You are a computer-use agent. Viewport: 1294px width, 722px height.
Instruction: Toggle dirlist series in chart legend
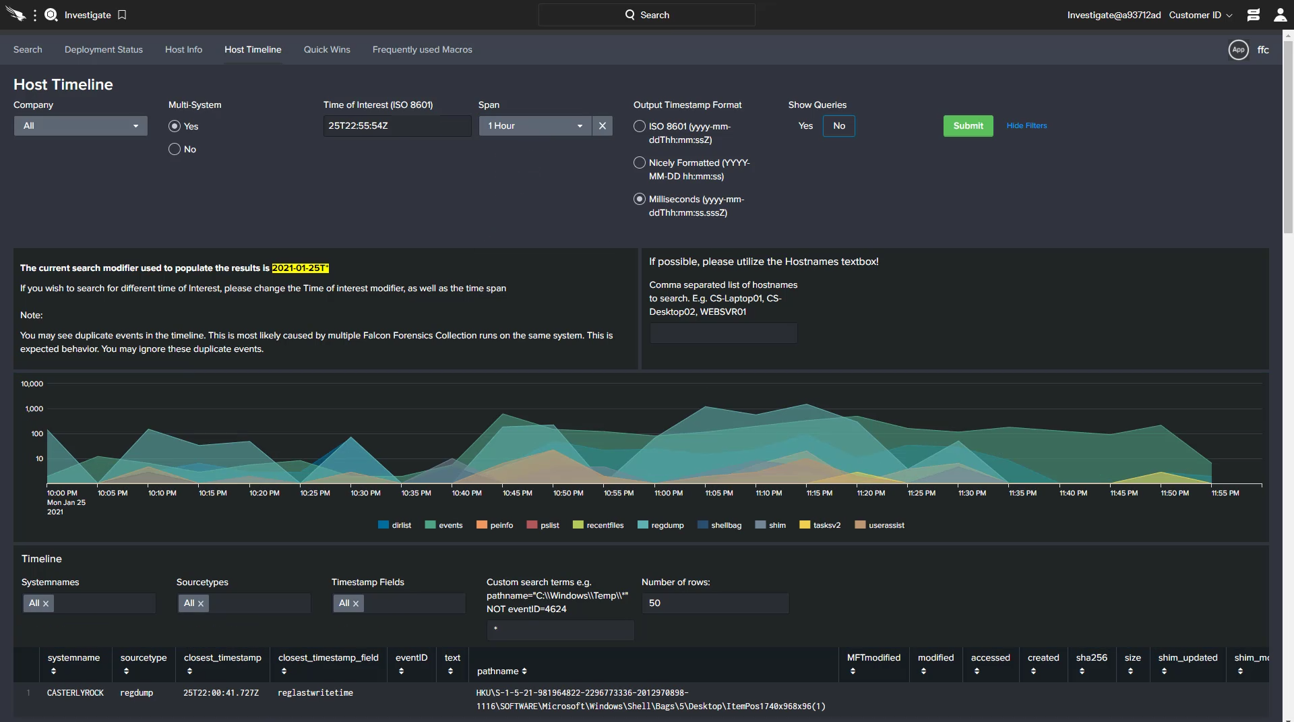pyautogui.click(x=395, y=525)
